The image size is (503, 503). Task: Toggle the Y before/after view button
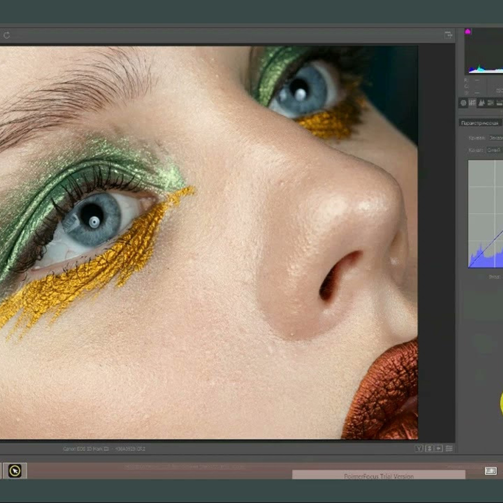(419, 448)
